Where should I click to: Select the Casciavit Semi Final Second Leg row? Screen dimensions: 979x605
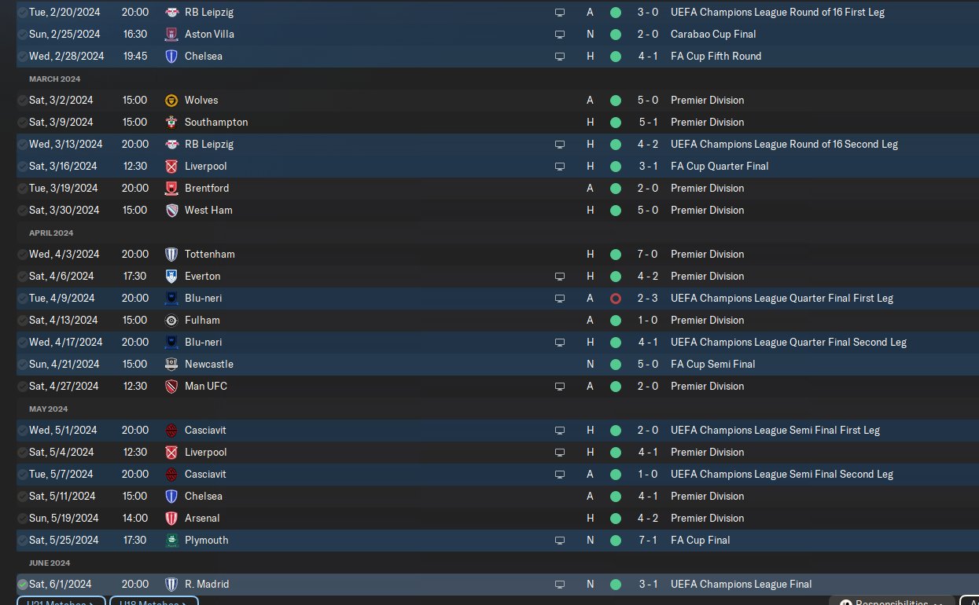(x=781, y=475)
